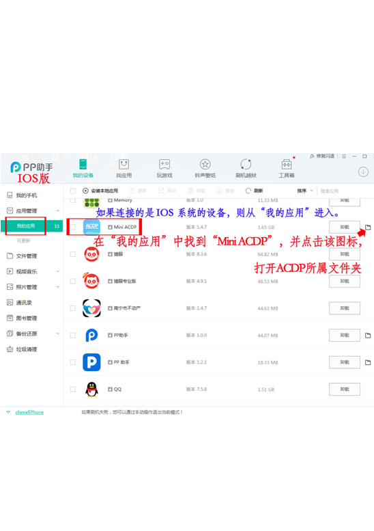Image resolution: width=374 pixels, height=531 pixels.
Task: Open the 排序 sort dropdown
Action: coord(305,191)
